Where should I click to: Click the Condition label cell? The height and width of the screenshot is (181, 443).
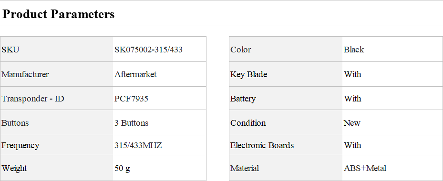286,123
